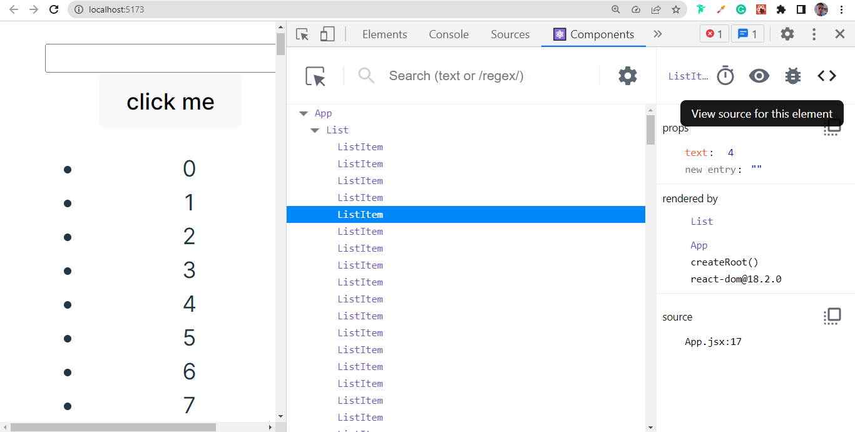
Task: Toggle the device toolbar icon
Action: click(327, 34)
